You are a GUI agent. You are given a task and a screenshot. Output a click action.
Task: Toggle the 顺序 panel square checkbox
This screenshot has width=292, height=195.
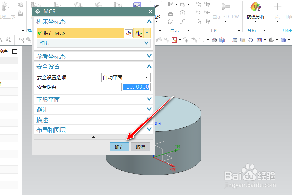coord(15,51)
